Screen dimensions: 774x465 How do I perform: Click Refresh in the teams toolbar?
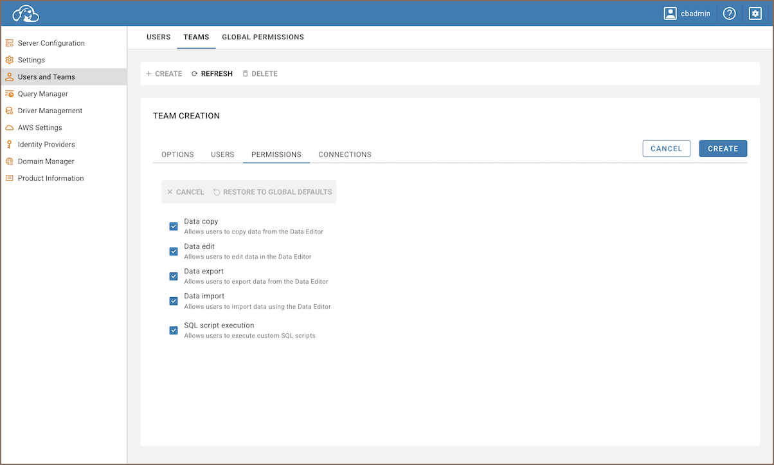[212, 74]
